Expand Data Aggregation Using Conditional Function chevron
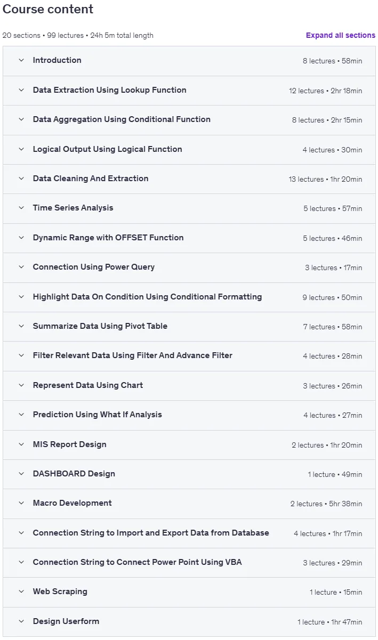The height and width of the screenshot is (640, 378). click(x=21, y=119)
